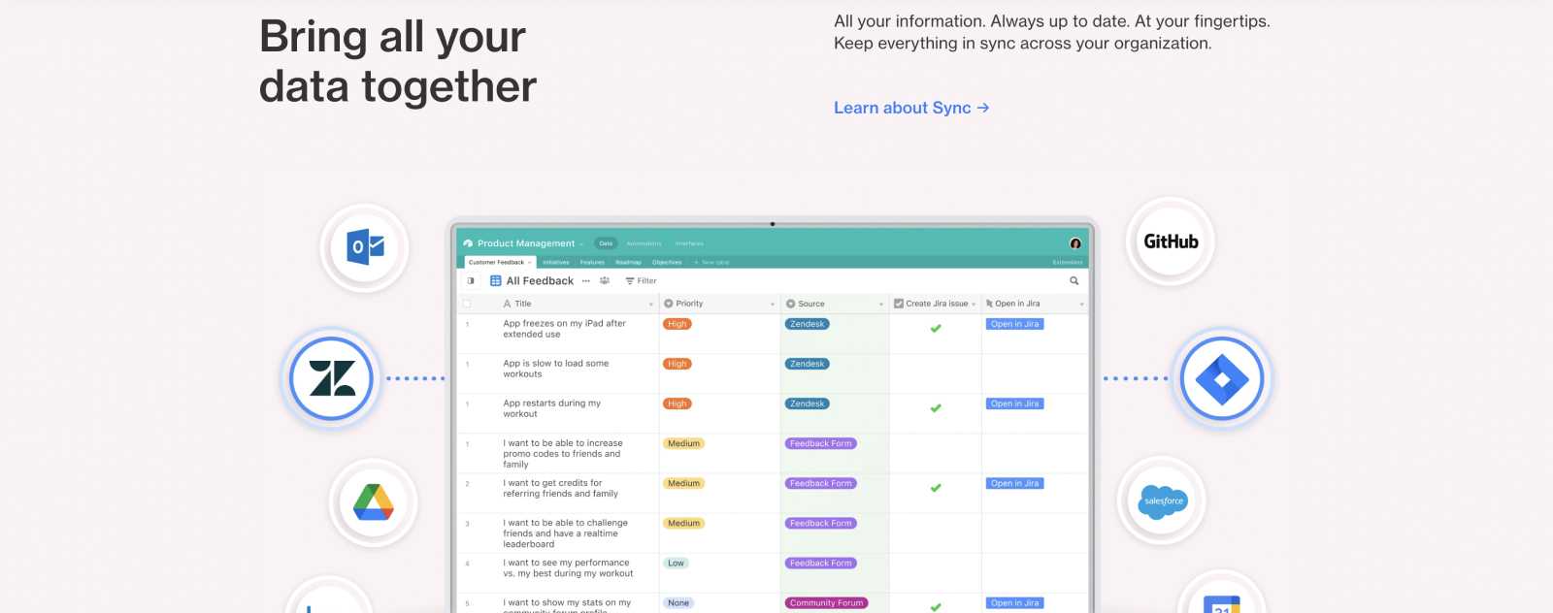Tick Create Jira issue for 'App is slow to load'
The image size is (1553, 613).
click(x=936, y=373)
